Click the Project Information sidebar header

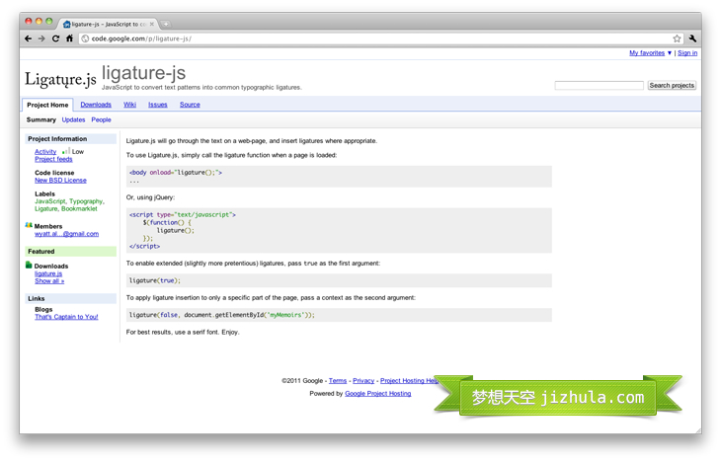click(70, 139)
